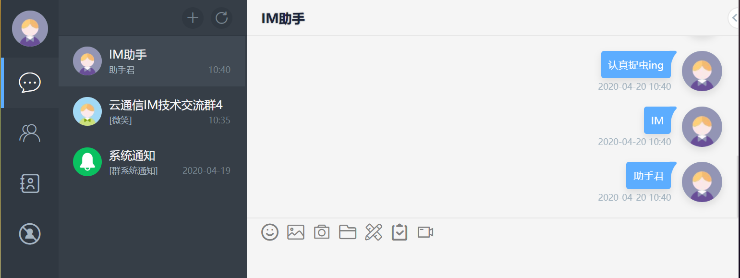
Task: Open the emoji picker smiley icon
Action: click(270, 232)
